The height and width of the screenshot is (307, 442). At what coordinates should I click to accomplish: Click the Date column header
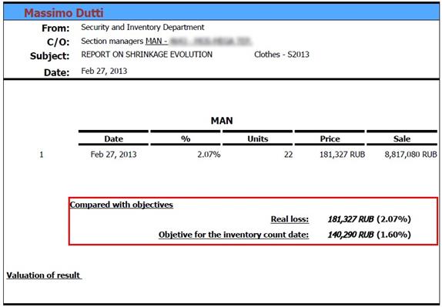tap(113, 138)
